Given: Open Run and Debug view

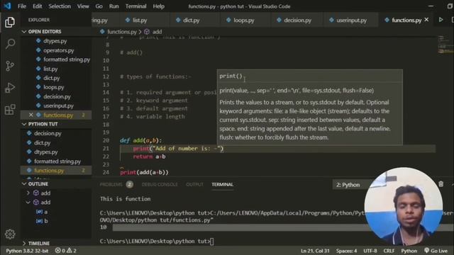Looking at the screenshot, I should pos(10,88).
